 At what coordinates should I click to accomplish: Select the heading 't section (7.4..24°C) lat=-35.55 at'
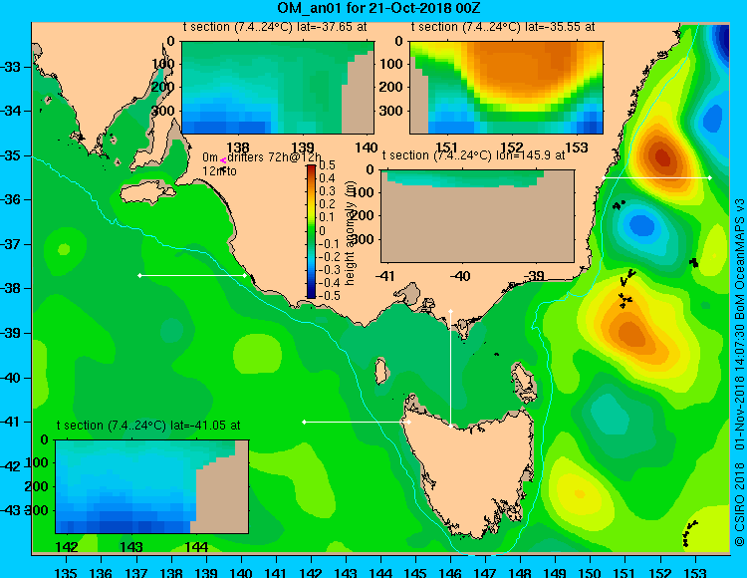click(503, 27)
